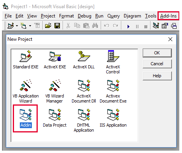Click the Break pause icon
Screen dimensions: 182x153
pyautogui.click(x=137, y=26)
